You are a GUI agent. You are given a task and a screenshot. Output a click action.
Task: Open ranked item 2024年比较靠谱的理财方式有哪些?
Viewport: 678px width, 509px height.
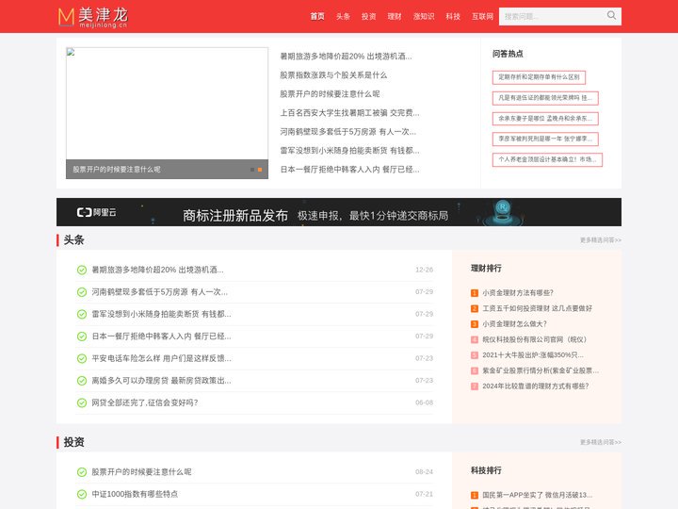click(x=536, y=386)
